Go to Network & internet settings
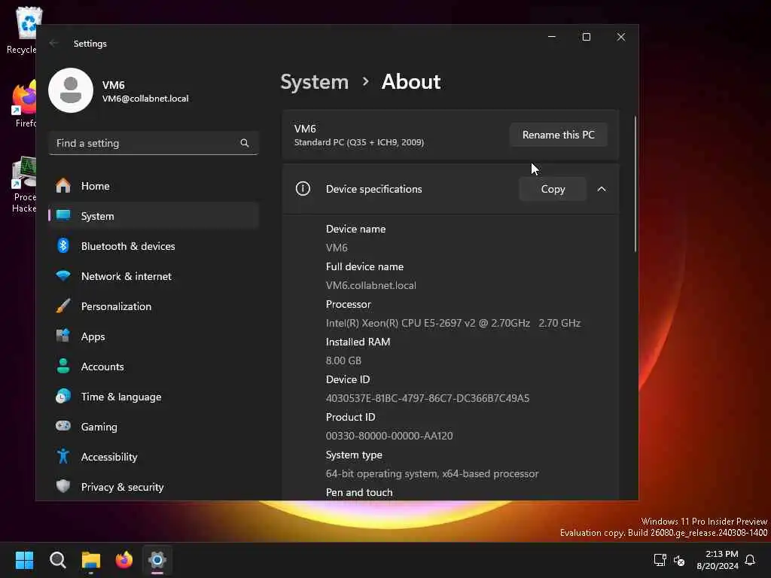This screenshot has width=771, height=578. point(154,276)
